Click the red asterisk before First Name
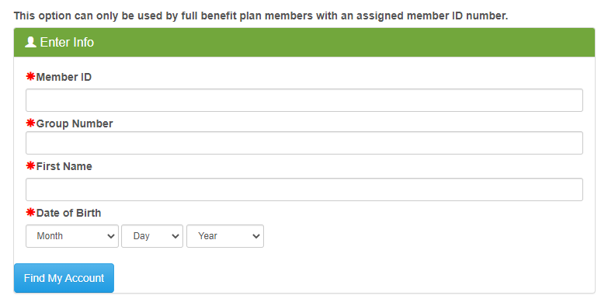Image resolution: width=615 pixels, height=306 pixels. (x=30, y=166)
